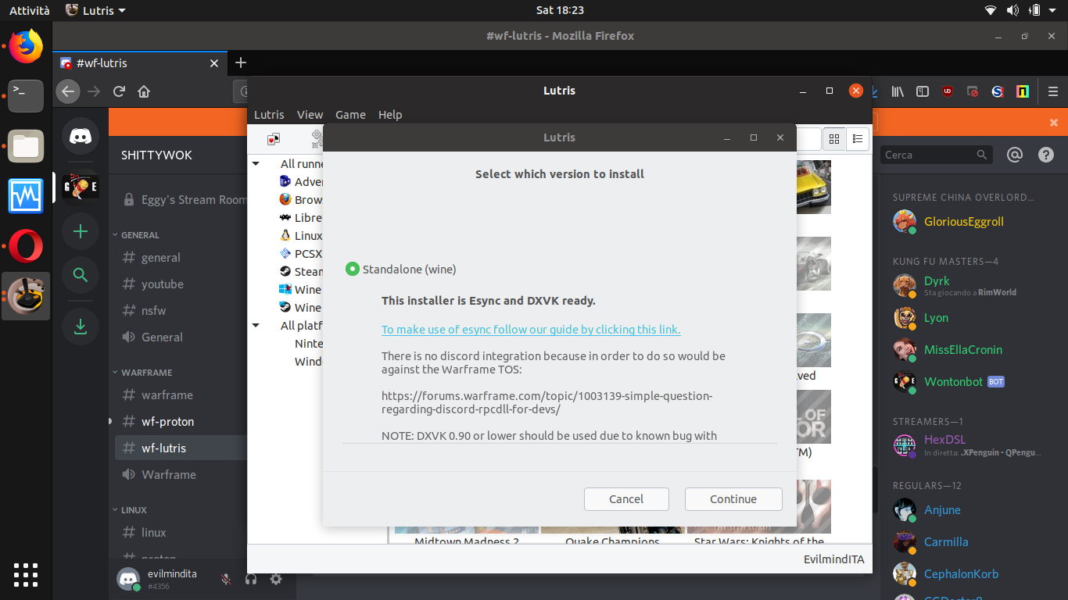Show Applications grid in the dock
Image resolution: width=1068 pixels, height=600 pixels.
tap(26, 574)
